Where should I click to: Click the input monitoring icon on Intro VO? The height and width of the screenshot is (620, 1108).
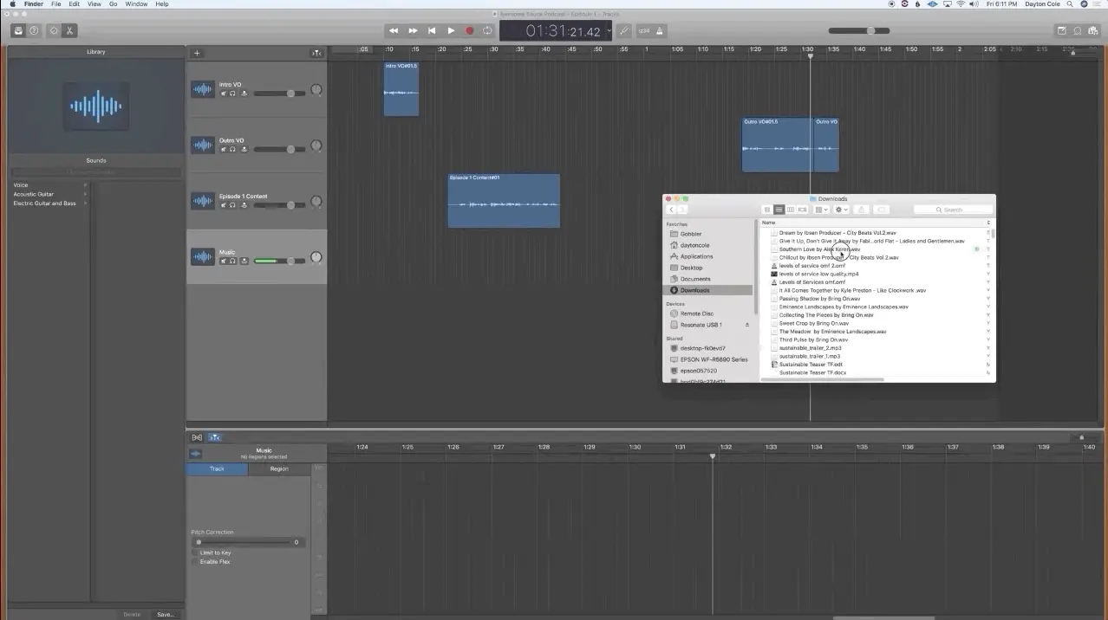point(244,93)
